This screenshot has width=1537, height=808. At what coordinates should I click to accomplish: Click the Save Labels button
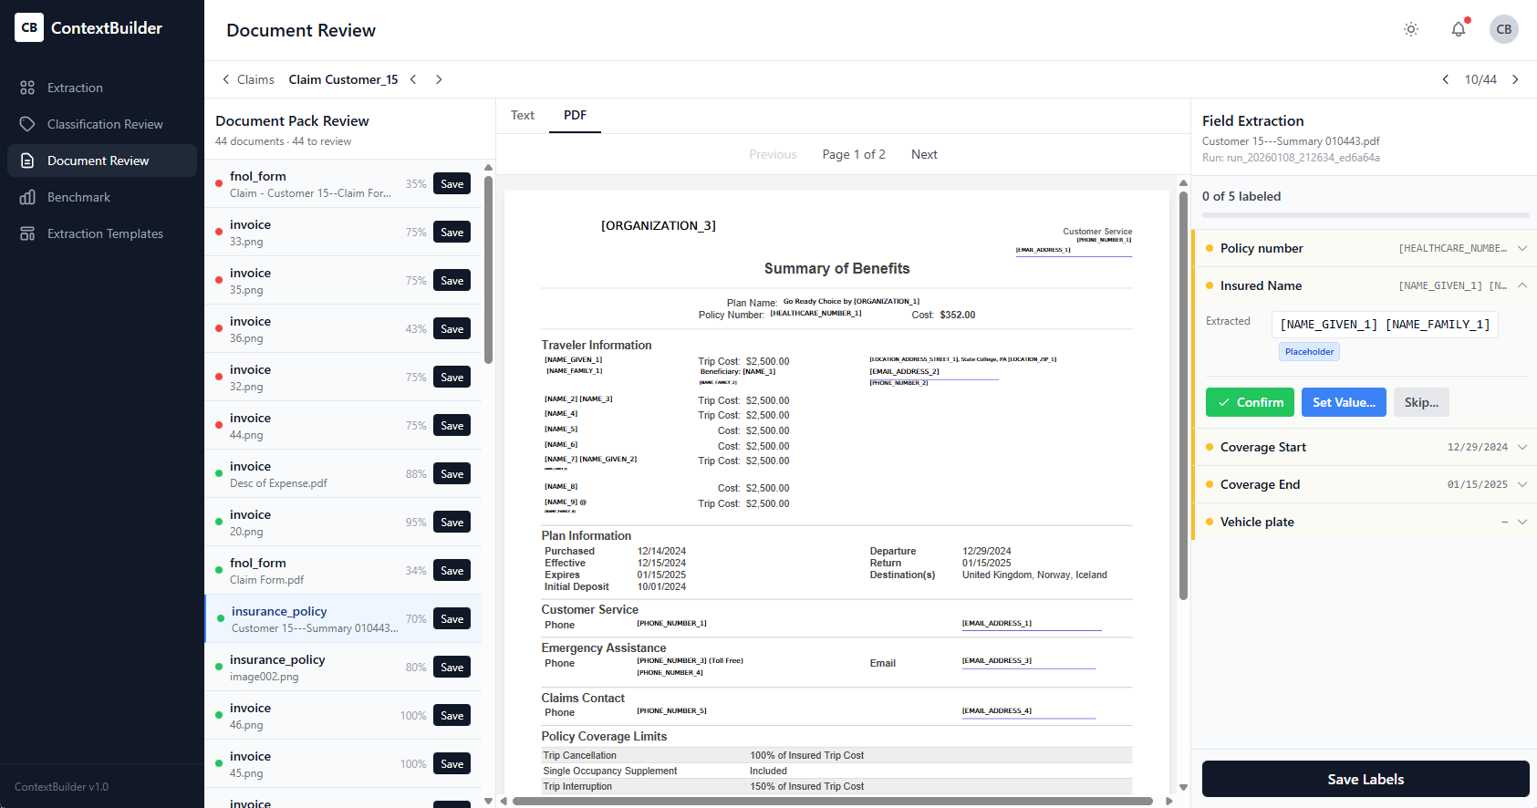coord(1365,779)
